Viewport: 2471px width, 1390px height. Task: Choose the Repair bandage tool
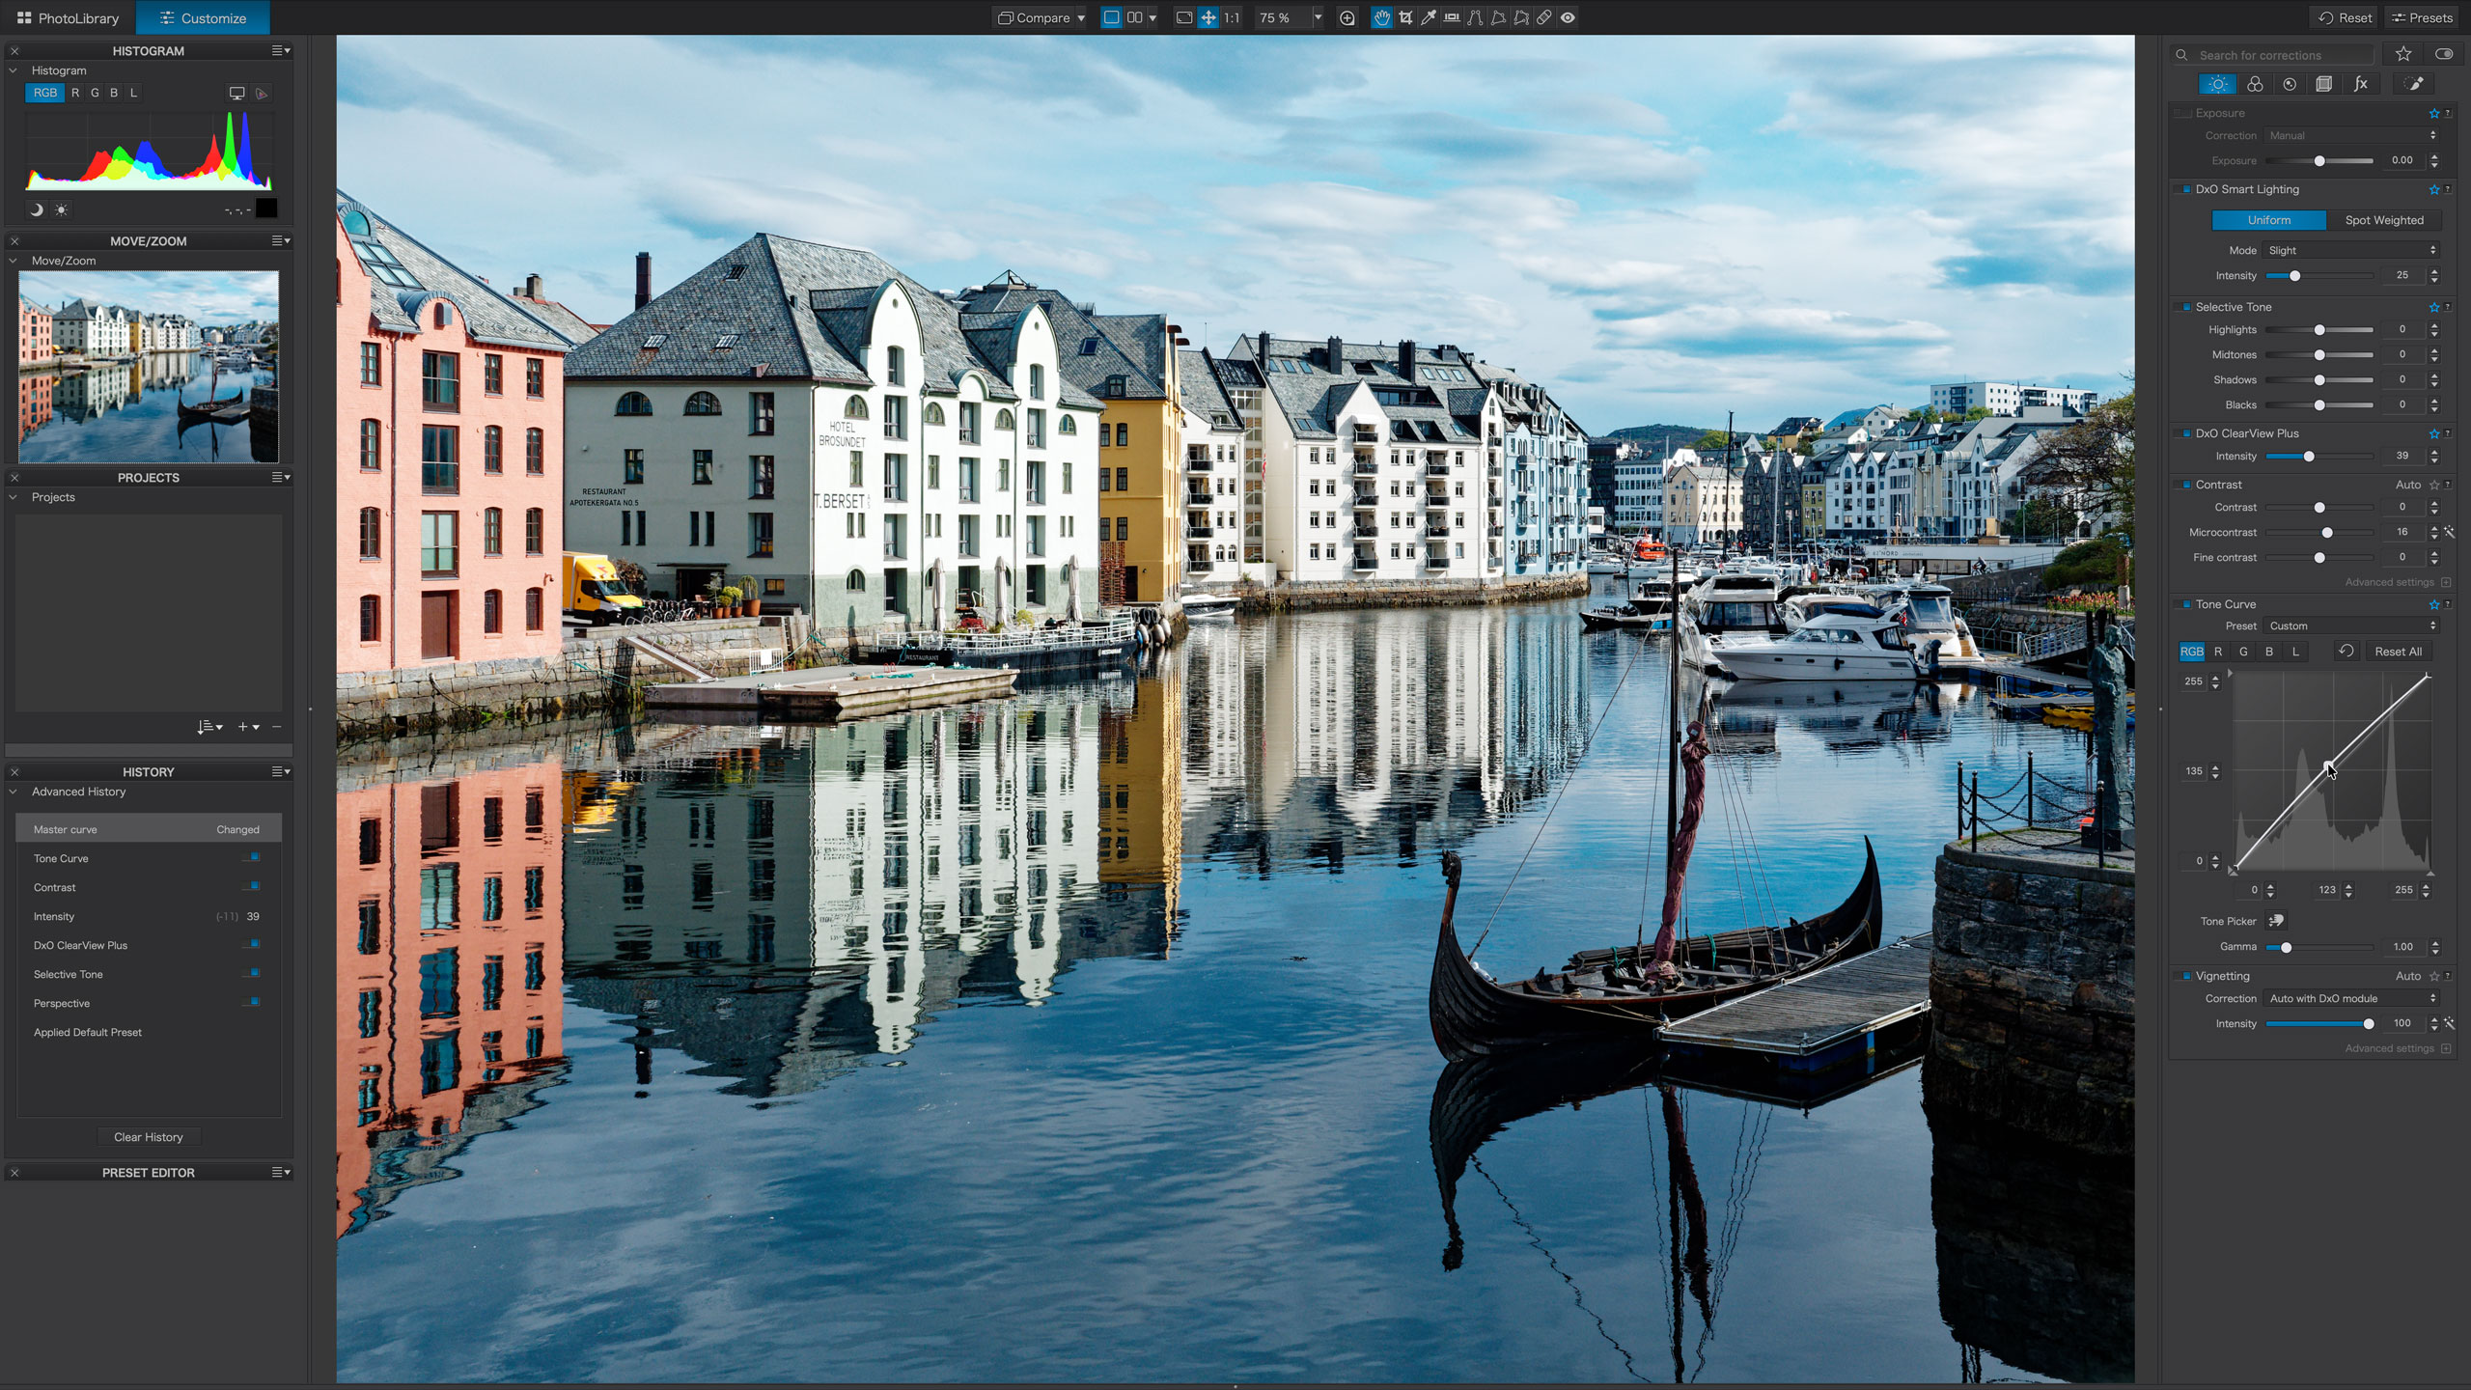point(1544,17)
